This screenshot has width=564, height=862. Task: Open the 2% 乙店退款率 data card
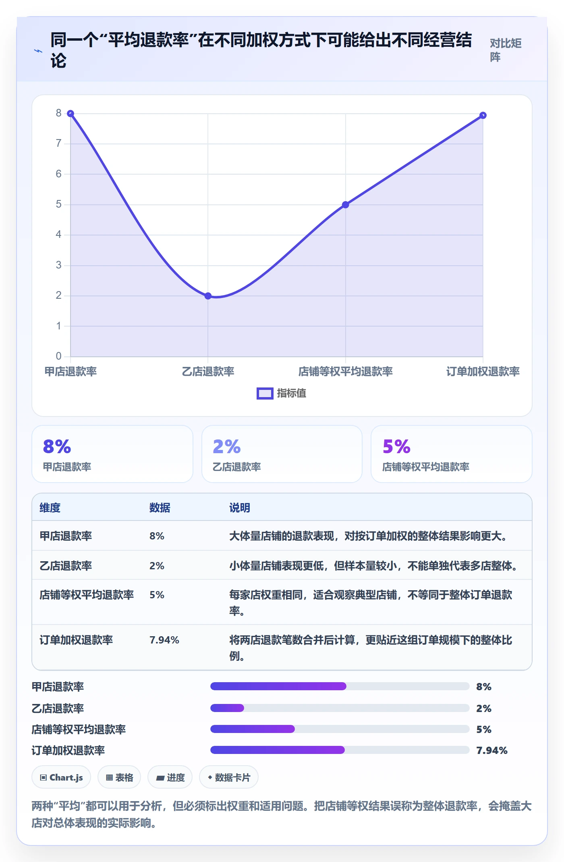coord(282,454)
